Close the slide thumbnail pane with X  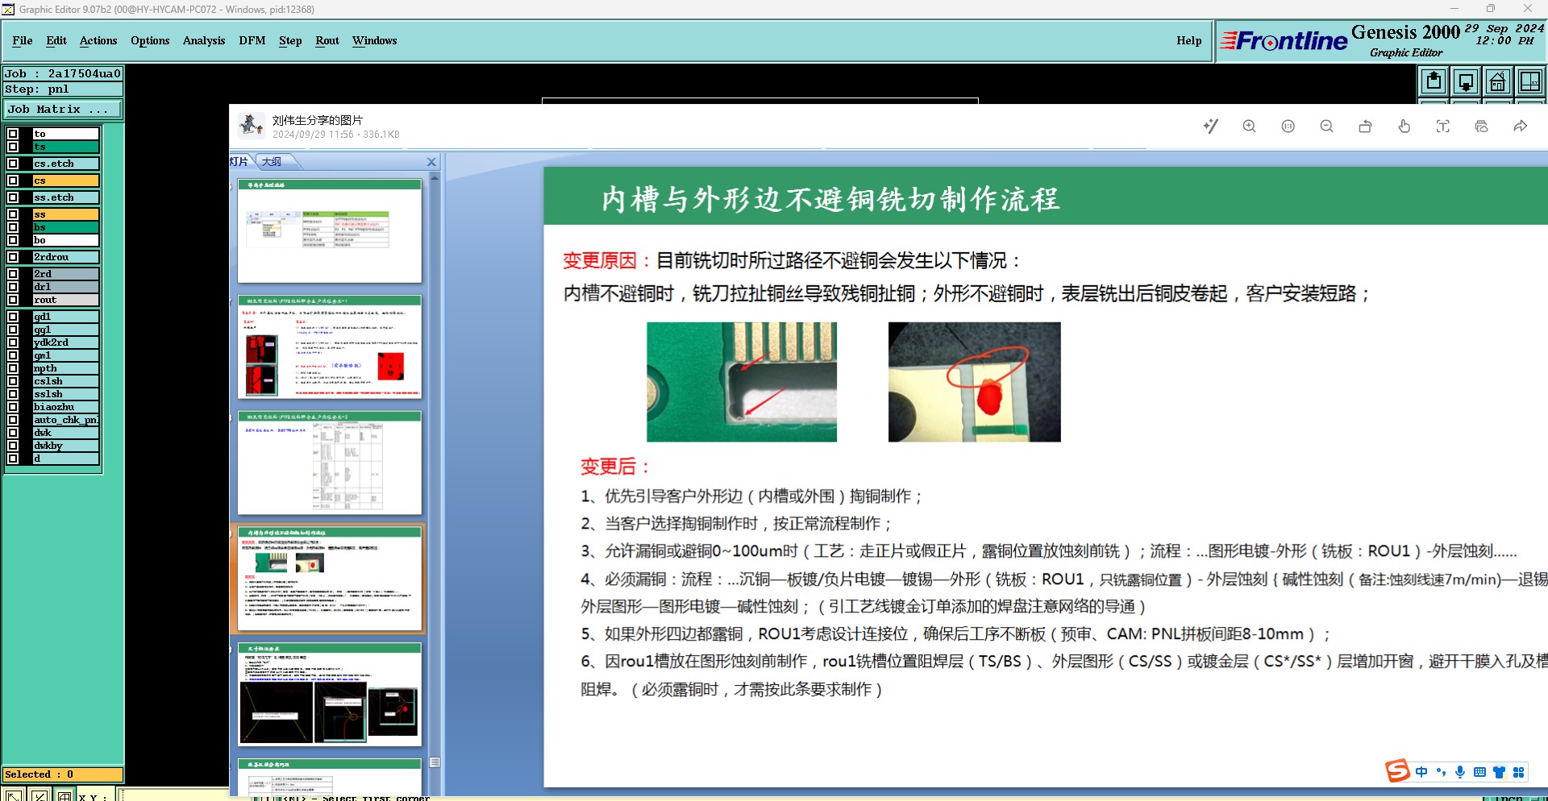431,162
